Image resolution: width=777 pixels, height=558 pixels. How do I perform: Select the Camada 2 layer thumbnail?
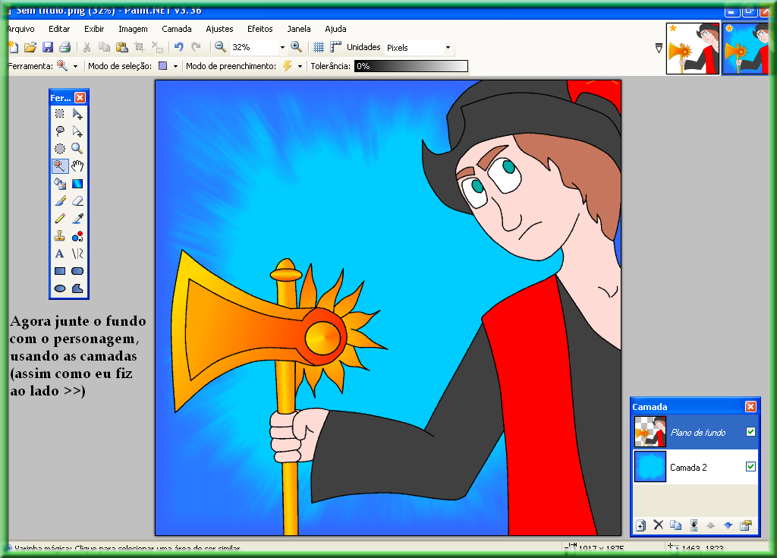[650, 467]
